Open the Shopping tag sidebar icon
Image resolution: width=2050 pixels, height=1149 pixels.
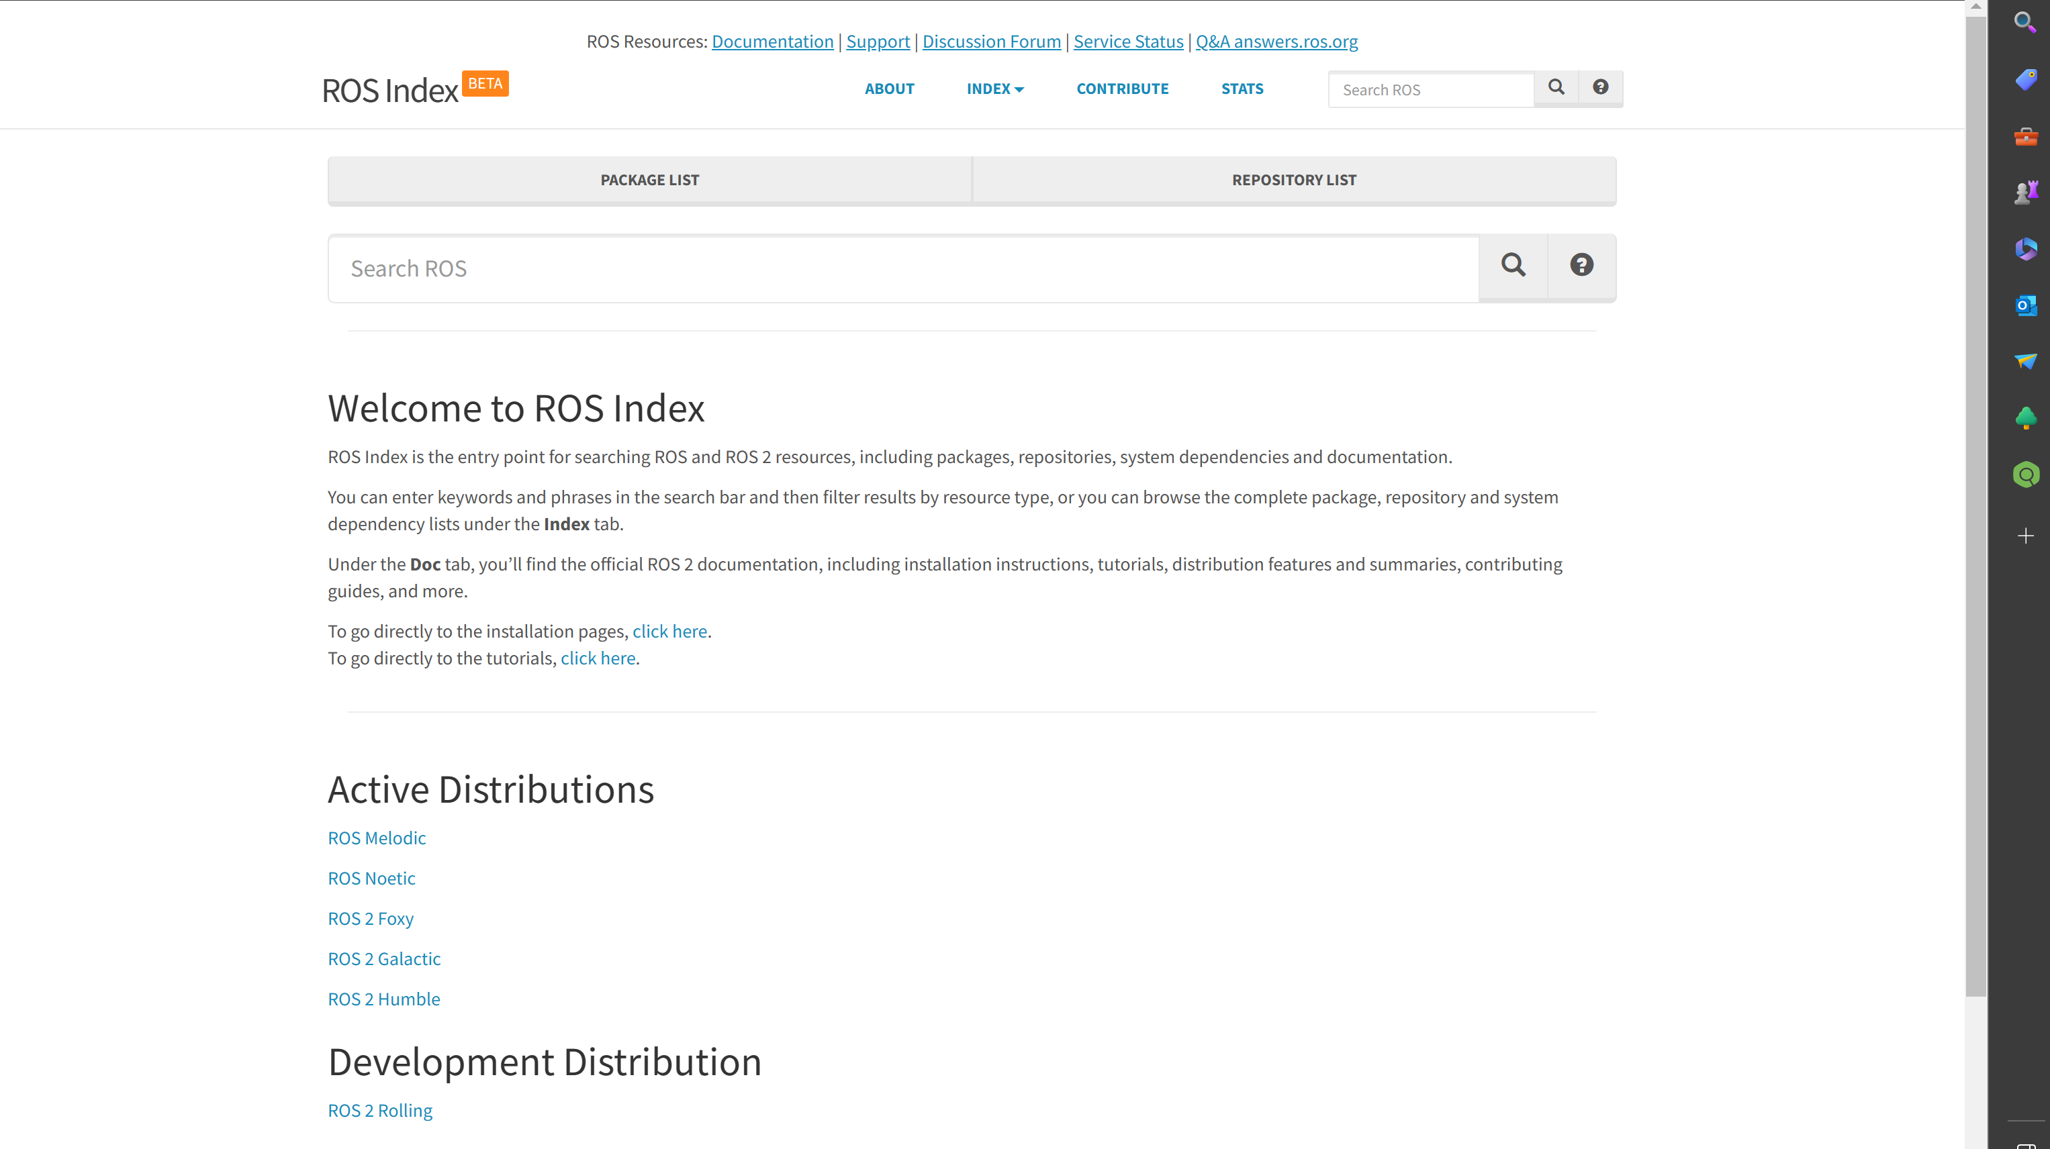pos(2025,79)
